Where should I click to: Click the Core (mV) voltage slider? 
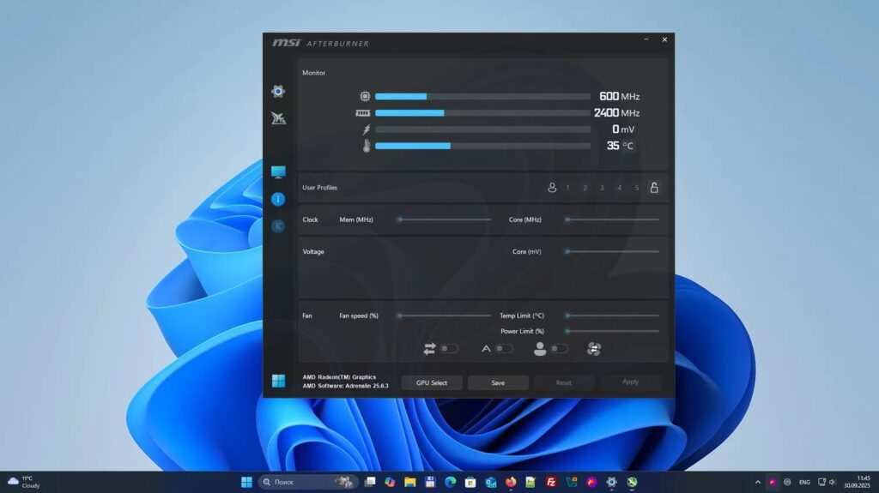coord(612,251)
